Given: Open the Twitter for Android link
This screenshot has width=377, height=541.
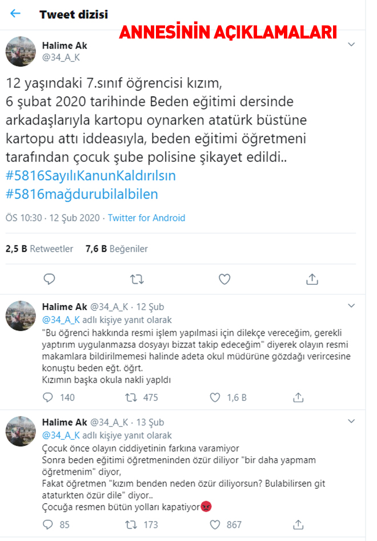Looking at the screenshot, I should point(146,218).
